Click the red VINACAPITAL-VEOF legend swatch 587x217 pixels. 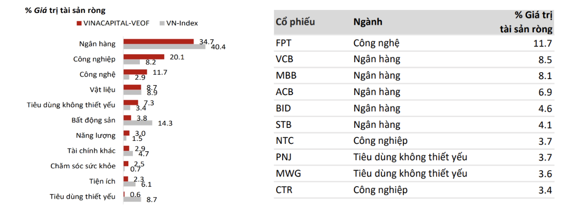[79, 23]
